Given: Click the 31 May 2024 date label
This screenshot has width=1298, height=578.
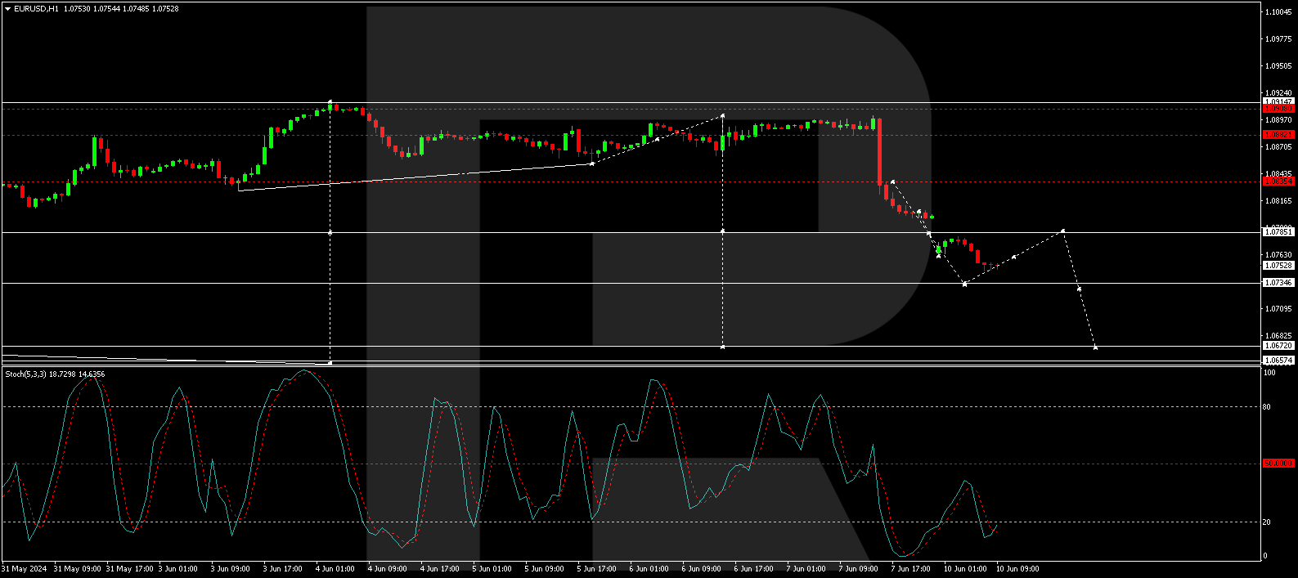Looking at the screenshot, I should pyautogui.click(x=25, y=569).
